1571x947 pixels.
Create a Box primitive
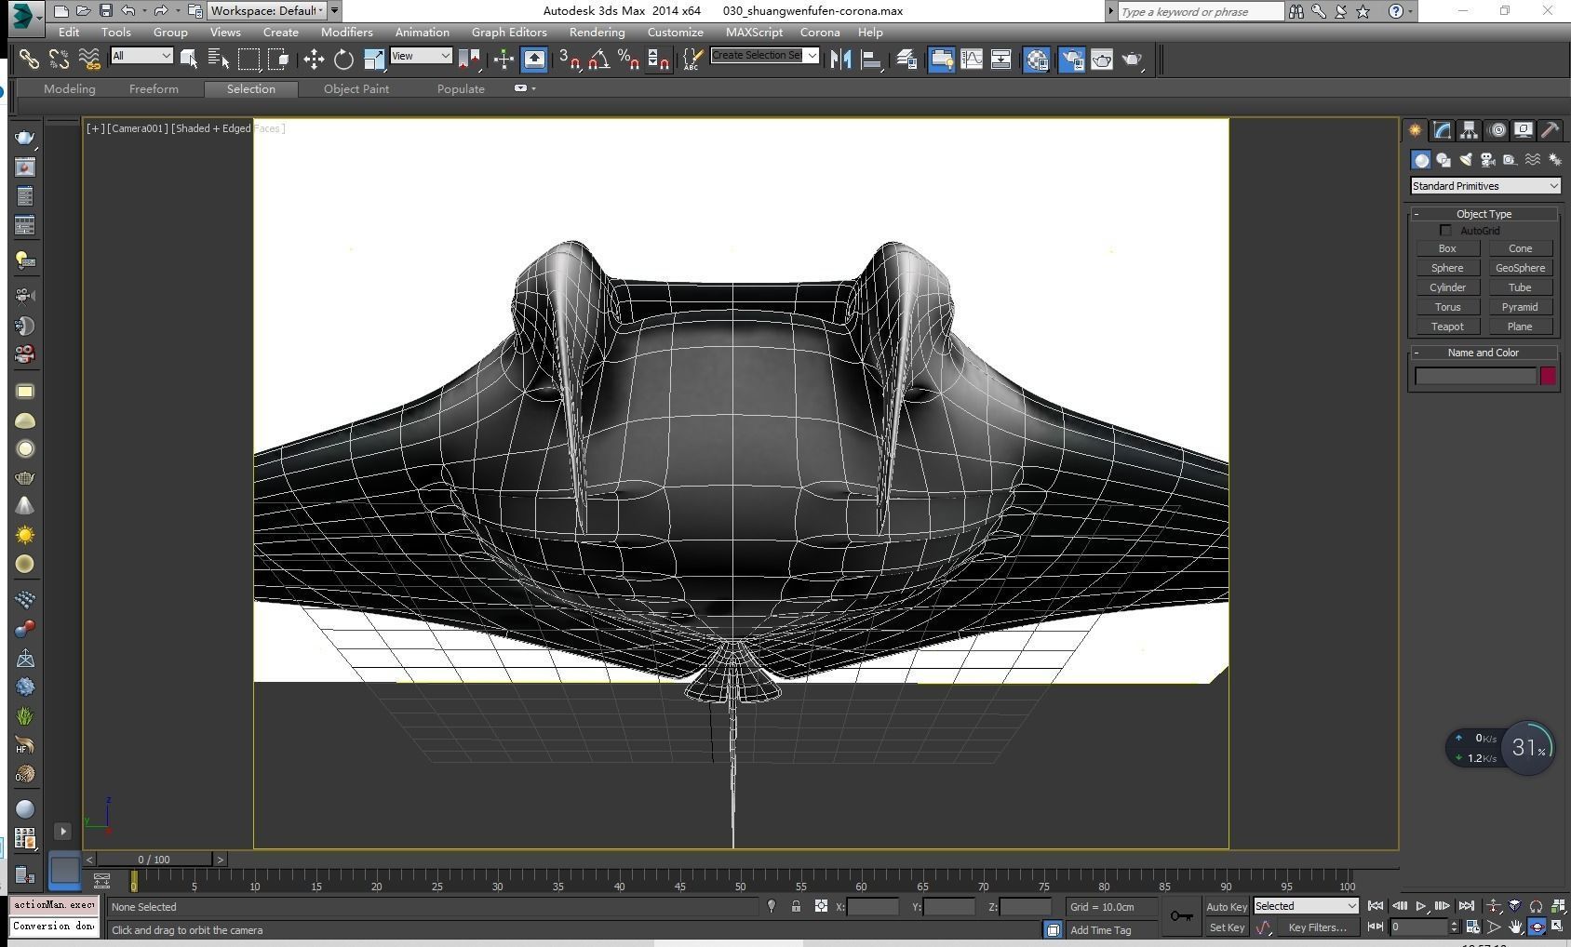tap(1447, 248)
